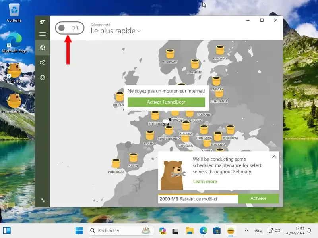Open the TunnelBear desktop shortcut
This screenshot has height=238, width=318.
[14, 73]
